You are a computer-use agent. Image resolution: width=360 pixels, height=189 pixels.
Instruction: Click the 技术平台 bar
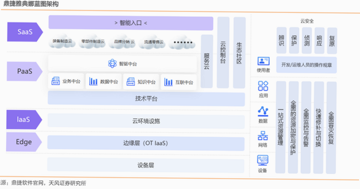click(146, 99)
